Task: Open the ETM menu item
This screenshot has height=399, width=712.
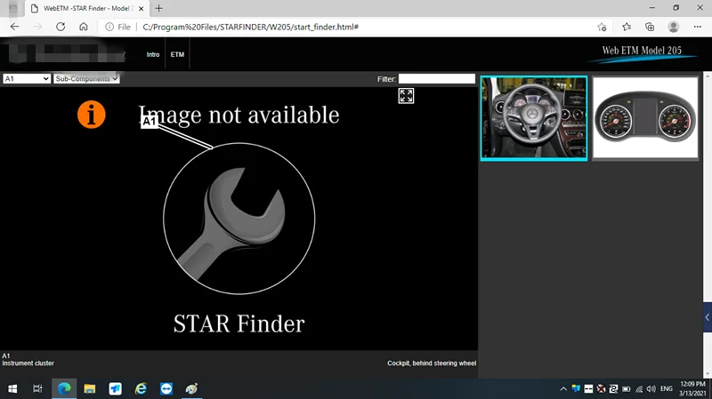Action: [177, 54]
